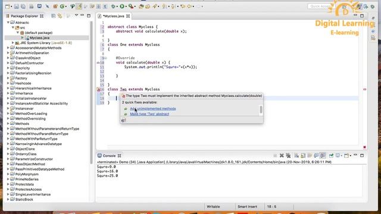The image size is (381, 214).
Task: Collapse the (default package) node
Action: click(x=18, y=33)
